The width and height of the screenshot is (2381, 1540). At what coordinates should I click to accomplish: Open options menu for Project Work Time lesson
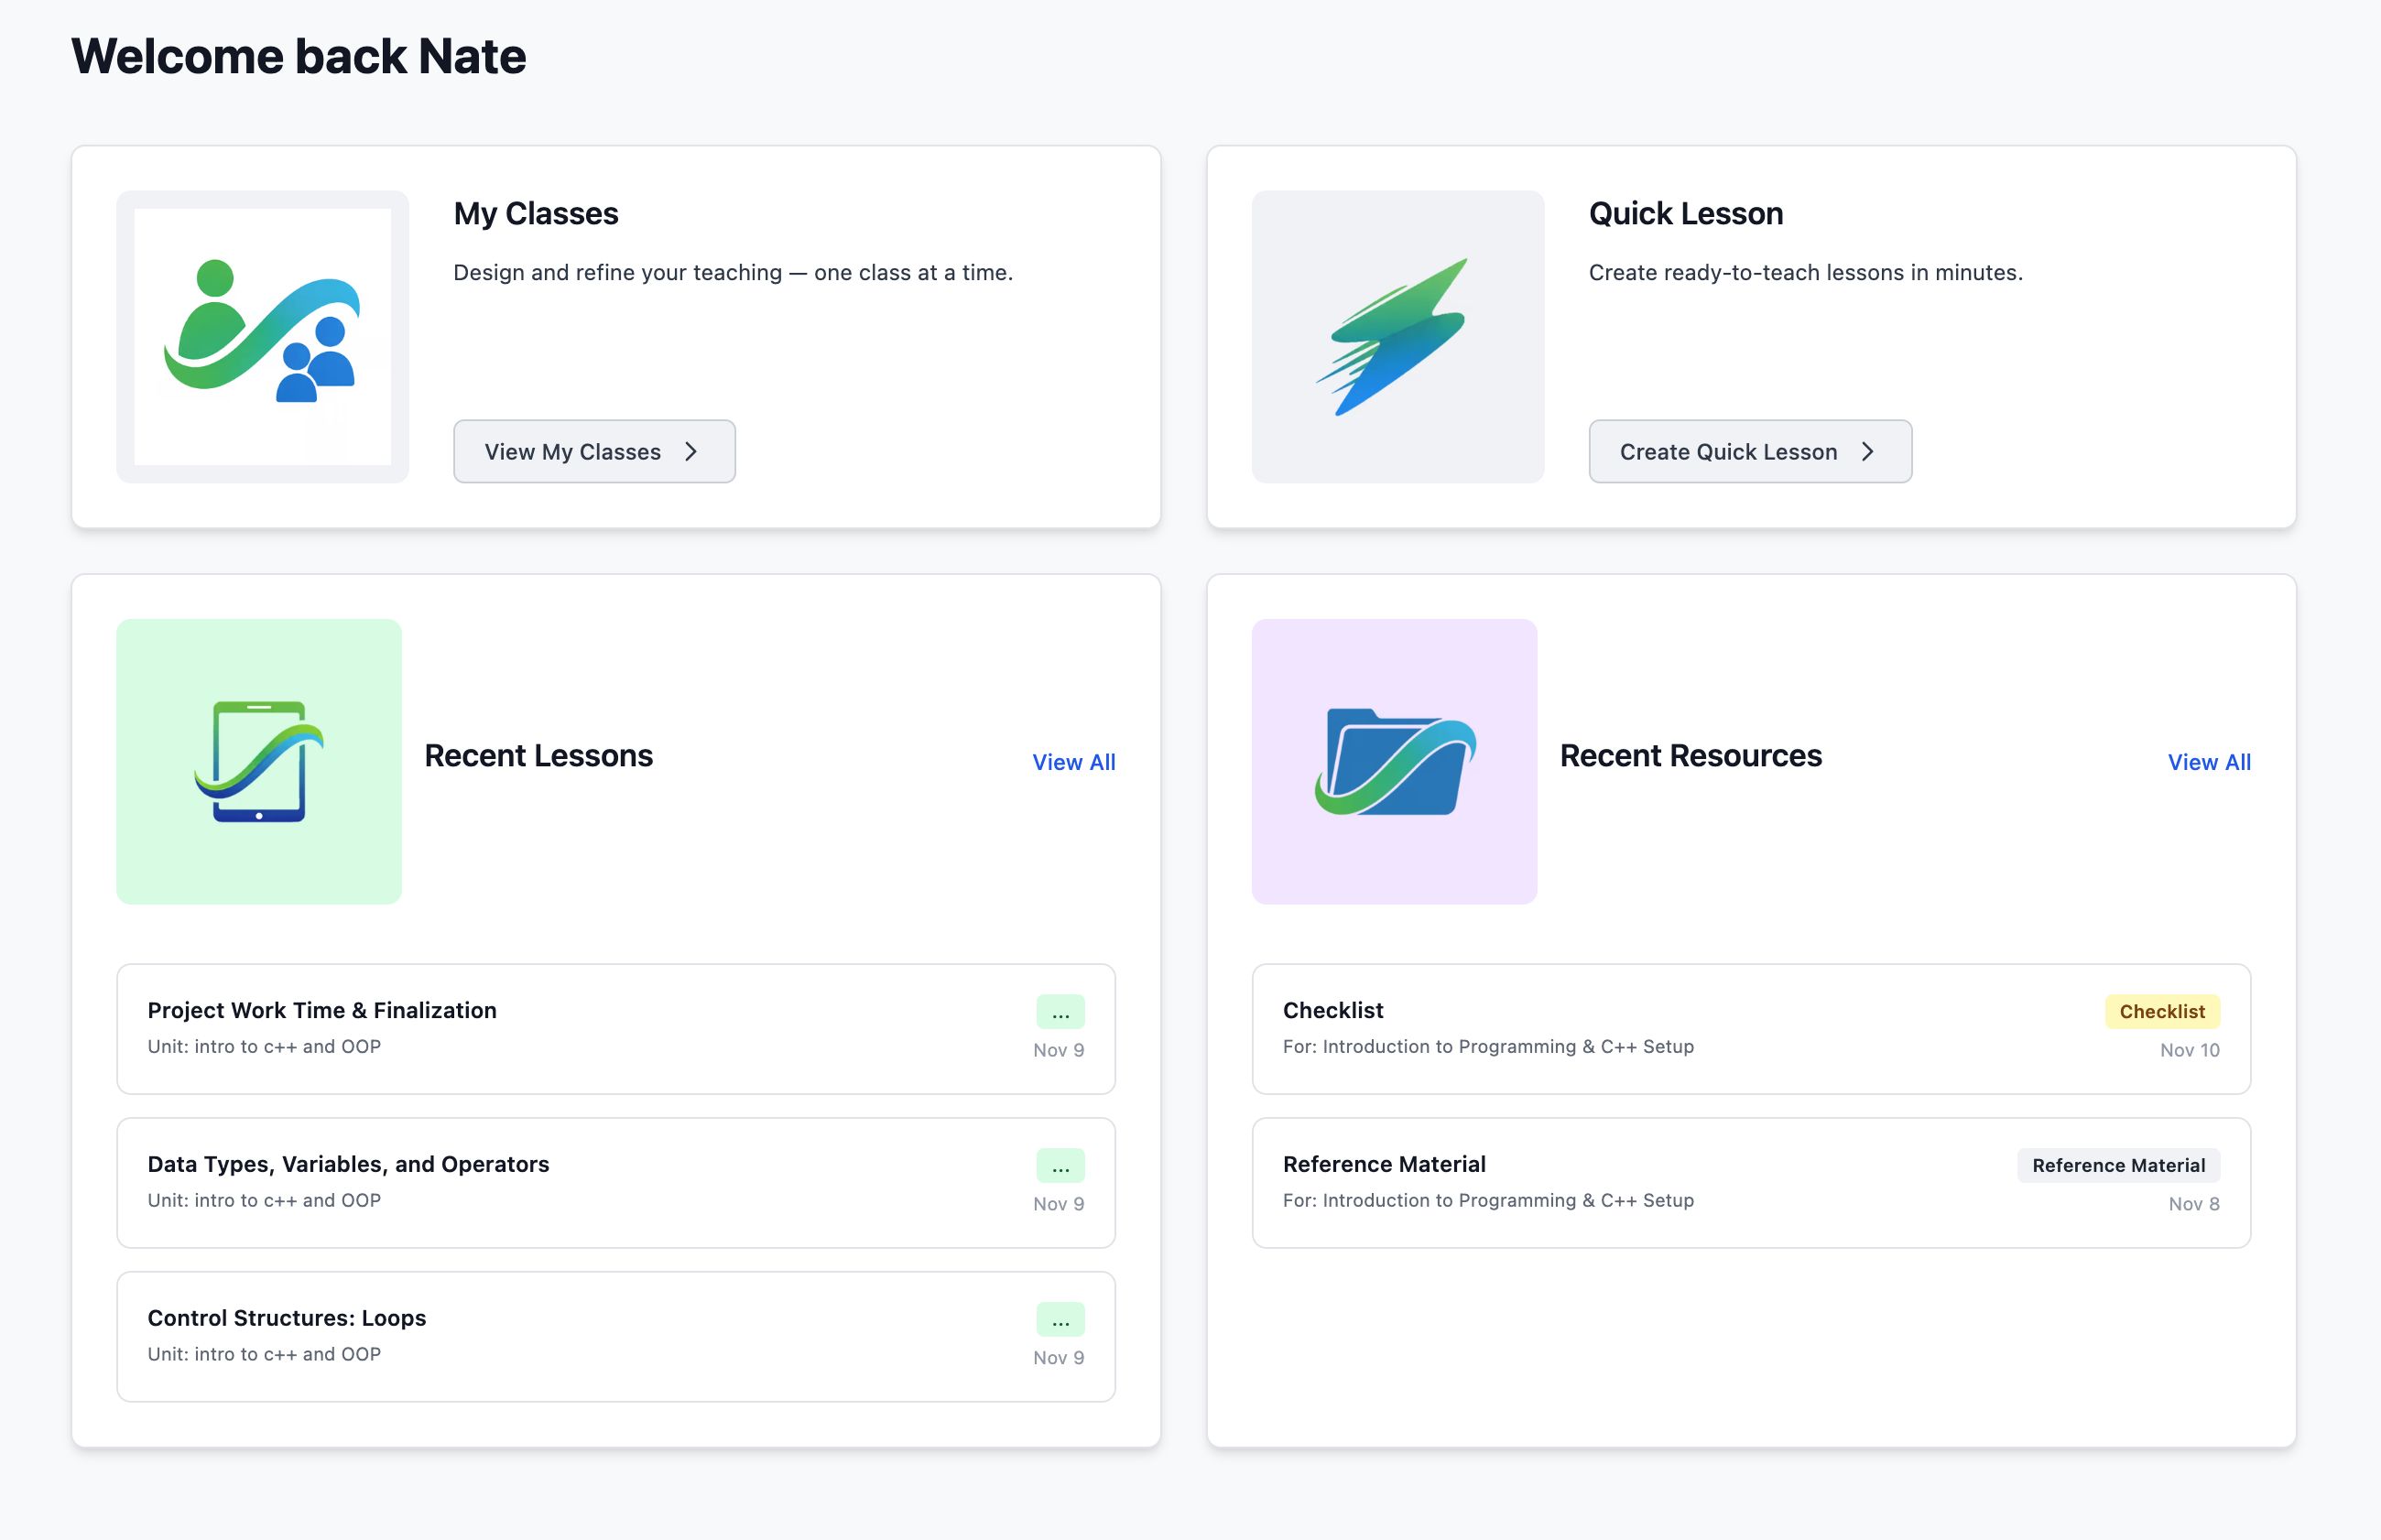tap(1060, 1012)
